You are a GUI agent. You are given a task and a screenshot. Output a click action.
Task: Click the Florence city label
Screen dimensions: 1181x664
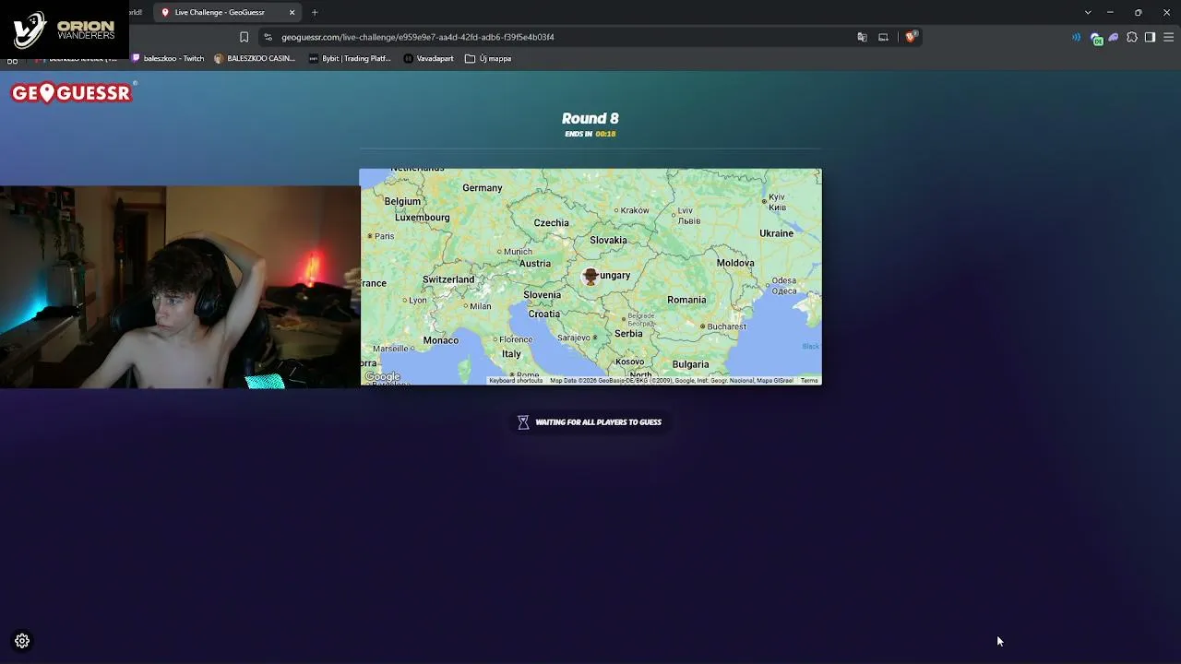(515, 339)
